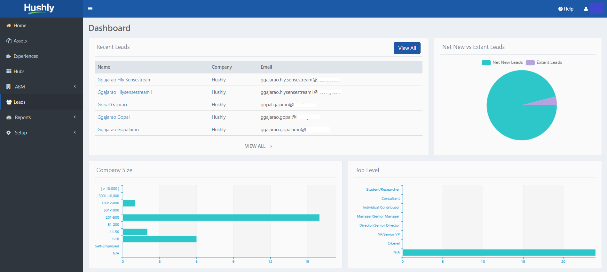Open lead Ggajarao Gopal
607x272 pixels.
pos(114,117)
